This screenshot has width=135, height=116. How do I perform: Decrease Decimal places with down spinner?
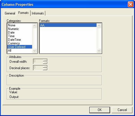point(45,69)
